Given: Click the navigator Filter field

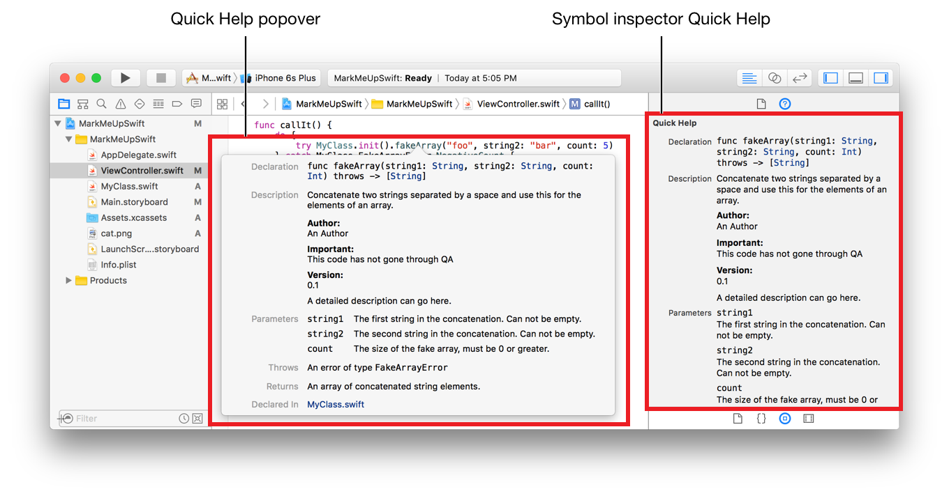Looking at the screenshot, I should 124,419.
